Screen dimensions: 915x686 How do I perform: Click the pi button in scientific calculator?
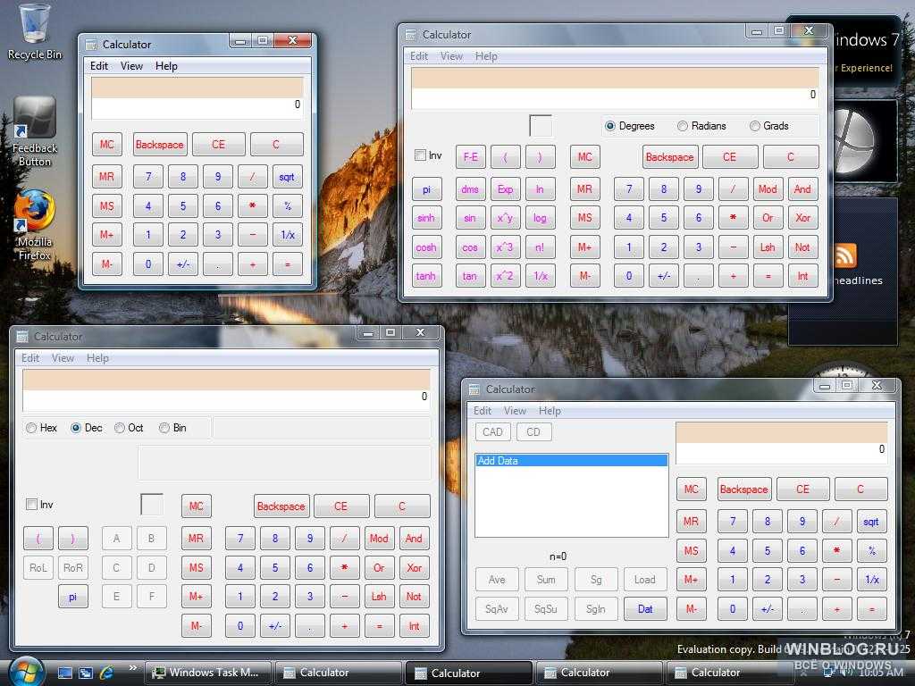pos(426,189)
